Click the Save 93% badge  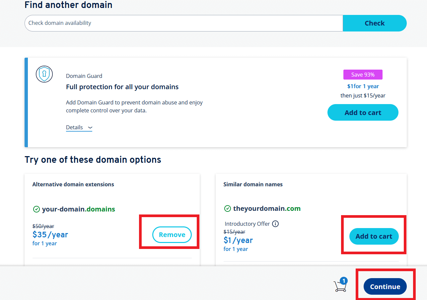363,75
